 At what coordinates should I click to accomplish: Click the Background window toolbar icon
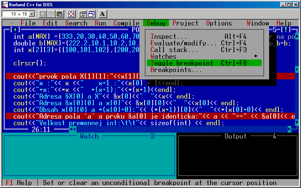pos(91,14)
